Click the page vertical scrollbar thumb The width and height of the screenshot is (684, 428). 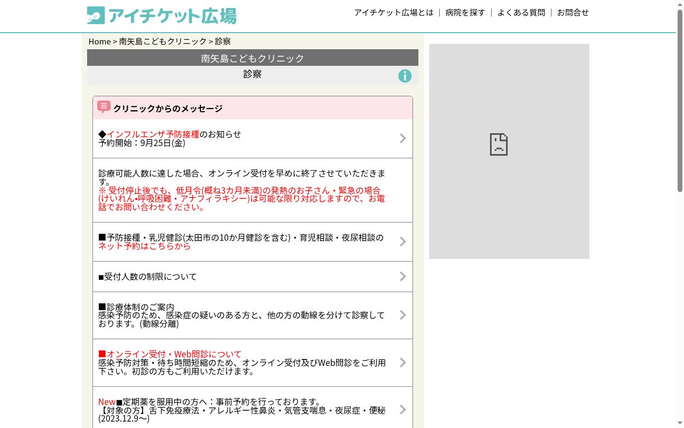coord(680,101)
